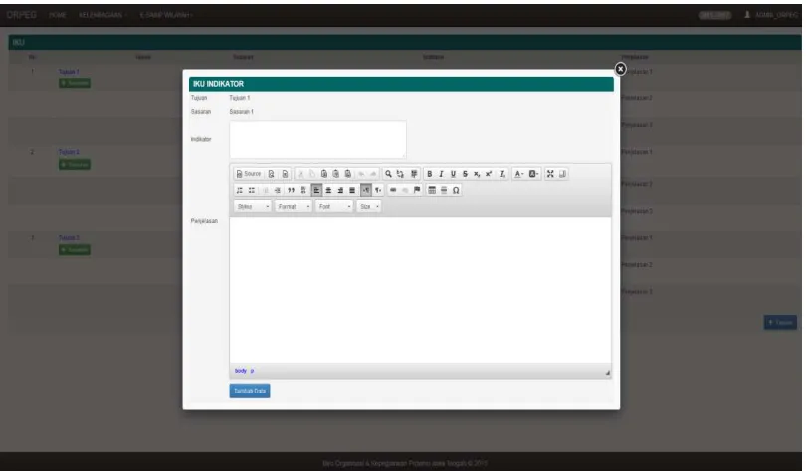Open the Find magnifier icon
The image size is (806, 471).
389,174
